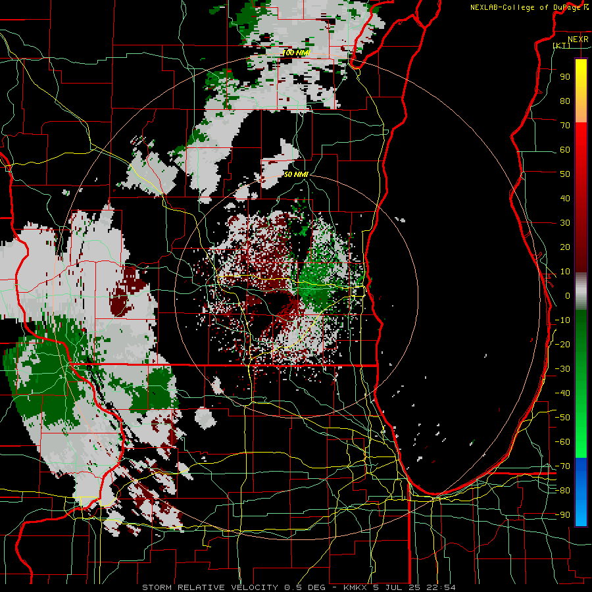592x592 pixels.
Task: Click the "80" value on the velocity scale
Action: coord(565,101)
